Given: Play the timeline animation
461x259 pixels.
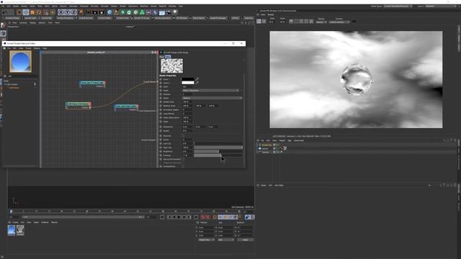Looking at the screenshot, I should click(179, 217).
